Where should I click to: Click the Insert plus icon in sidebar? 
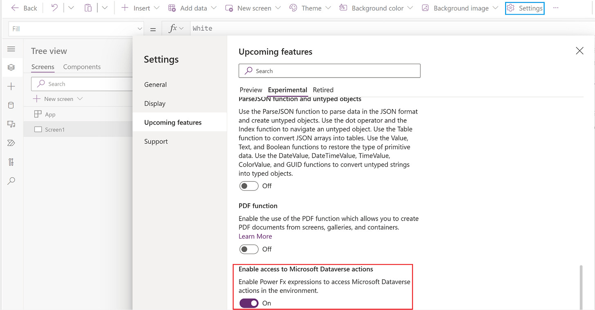[x=11, y=87]
